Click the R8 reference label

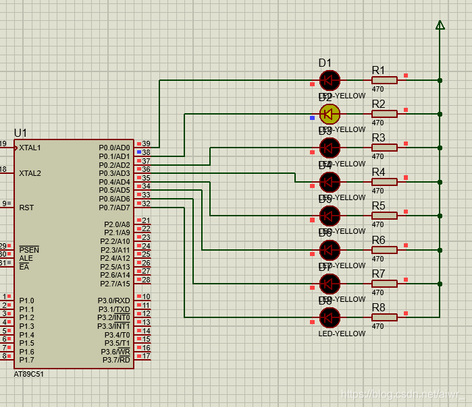pyautogui.click(x=378, y=307)
